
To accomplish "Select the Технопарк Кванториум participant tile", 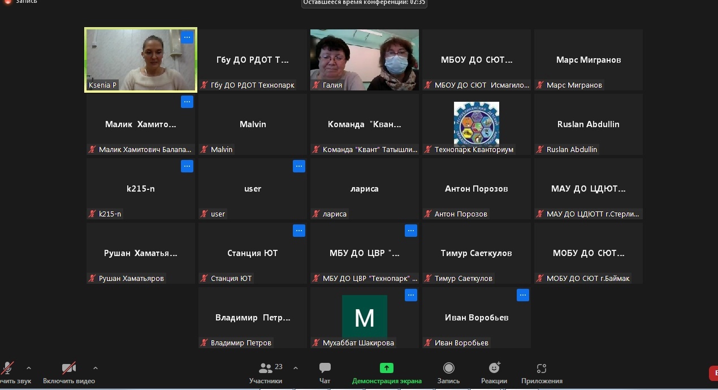I will (476, 124).
